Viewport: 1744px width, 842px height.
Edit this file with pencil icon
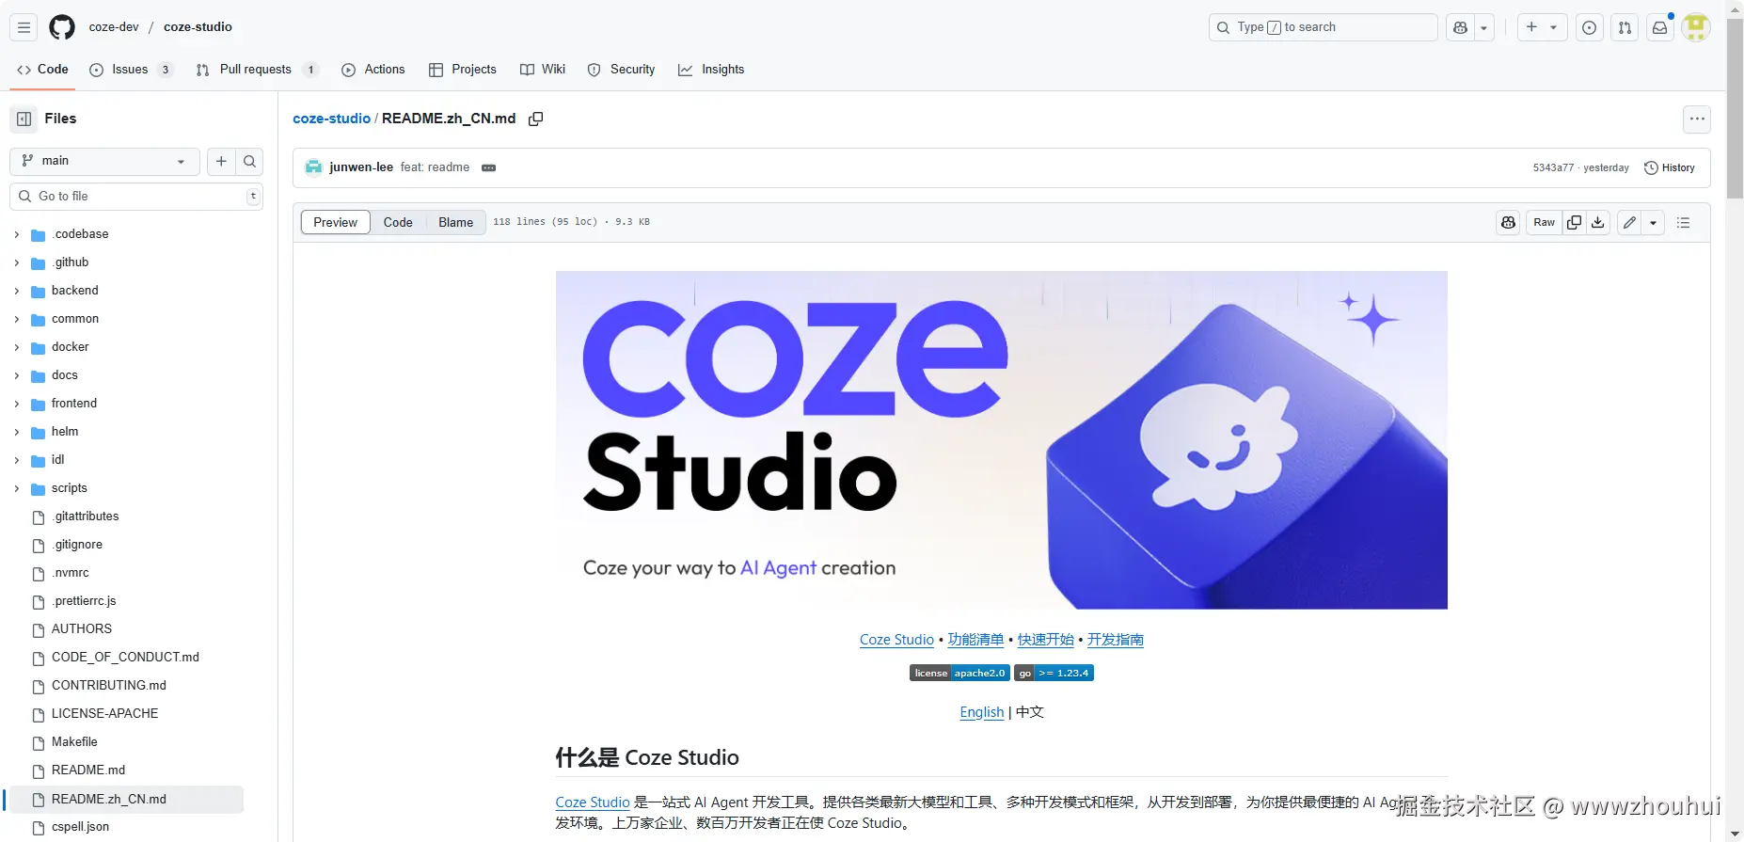1629,222
